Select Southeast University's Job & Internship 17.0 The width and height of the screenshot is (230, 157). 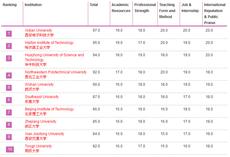[187, 97]
